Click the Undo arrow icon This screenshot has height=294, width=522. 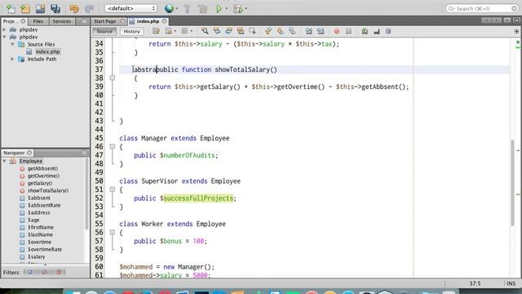tap(74, 9)
